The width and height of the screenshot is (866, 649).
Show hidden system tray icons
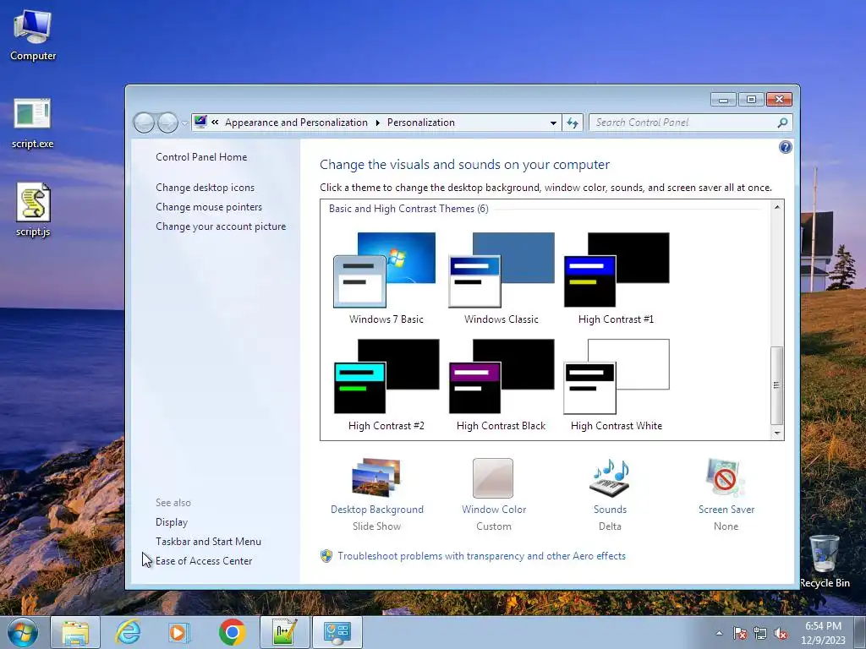pos(719,633)
